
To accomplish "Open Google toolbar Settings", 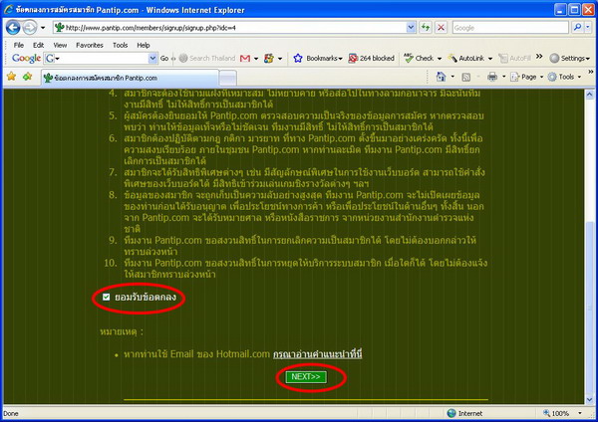I will pos(570,59).
